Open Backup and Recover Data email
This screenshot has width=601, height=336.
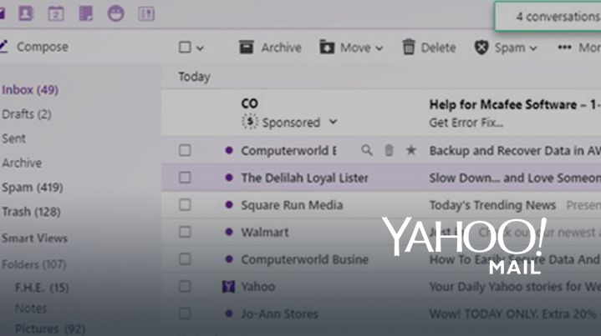pos(515,151)
